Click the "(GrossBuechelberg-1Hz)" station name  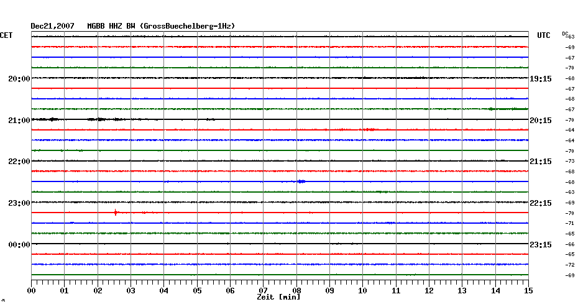pos(187,26)
